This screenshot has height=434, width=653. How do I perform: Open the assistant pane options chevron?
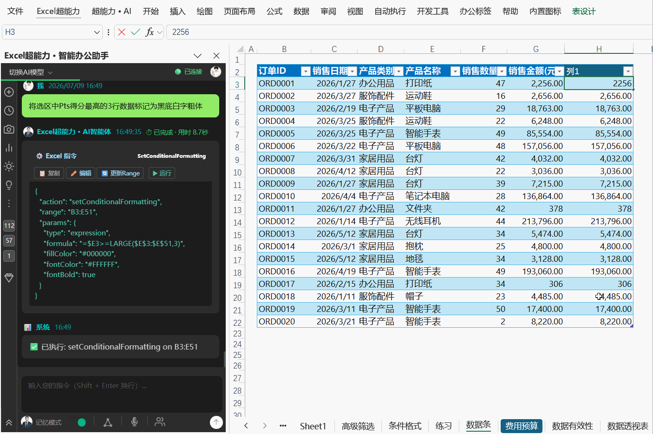(197, 56)
